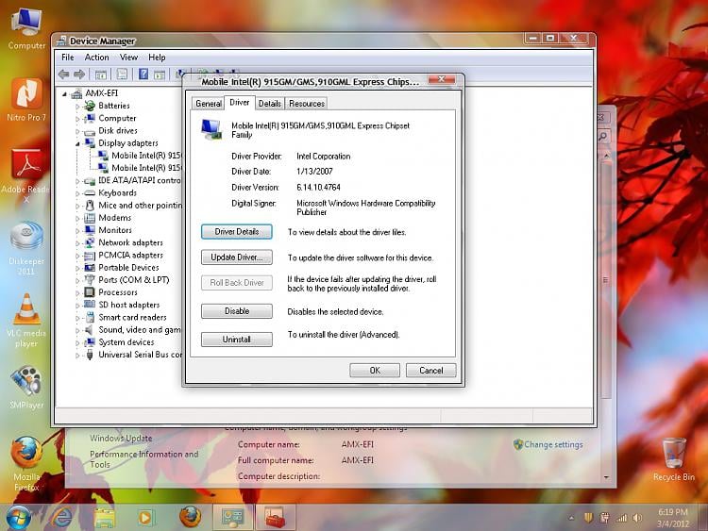The height and width of the screenshot is (531, 708).
Task: Click the Firefox taskbar icon
Action: click(190, 517)
